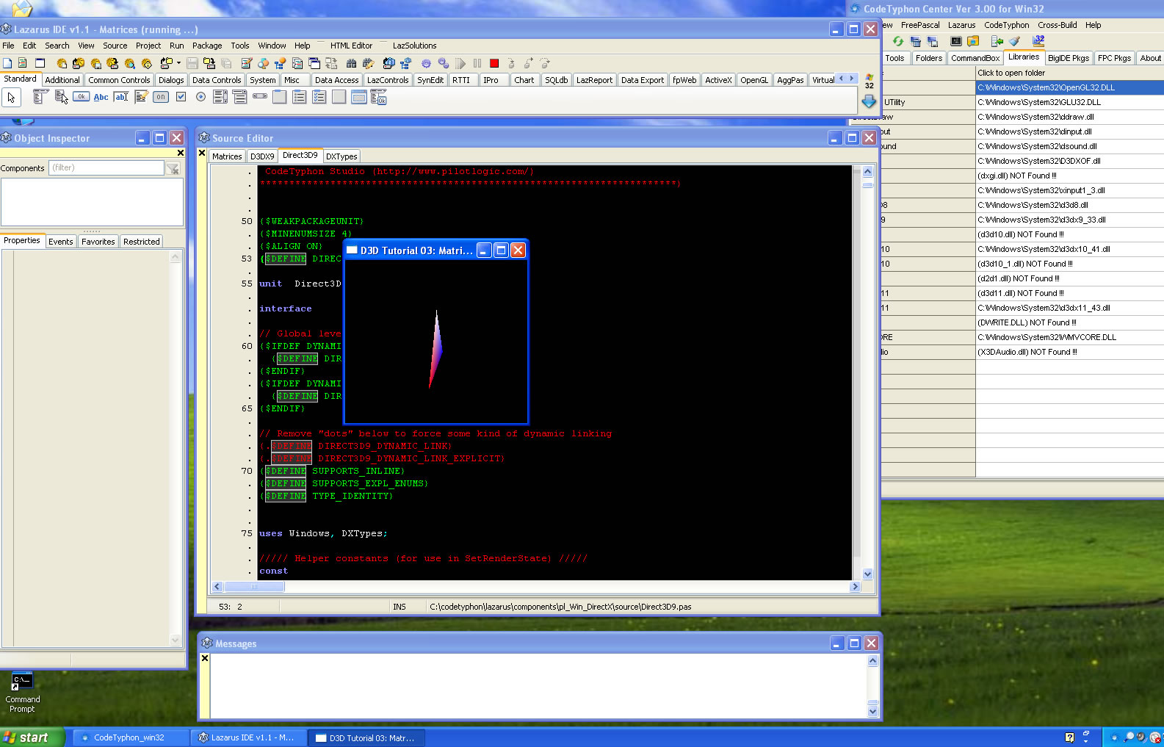This screenshot has height=747, width=1164.
Task: Open the terminal console icon in CodeTyphon Center
Action: click(x=955, y=42)
